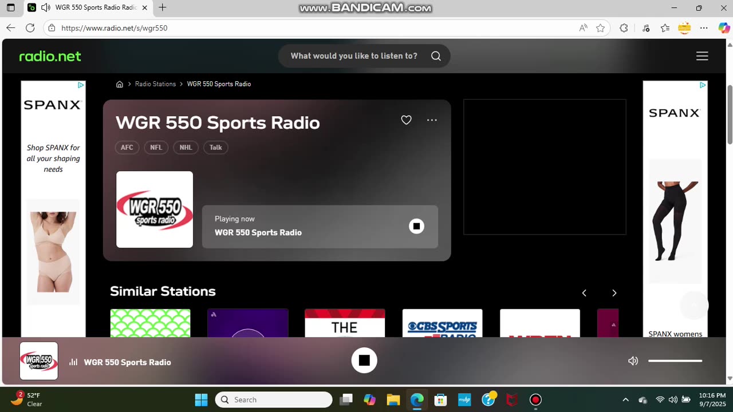Open the 'THE' similar station card
This screenshot has height=412, width=733.
click(345, 323)
